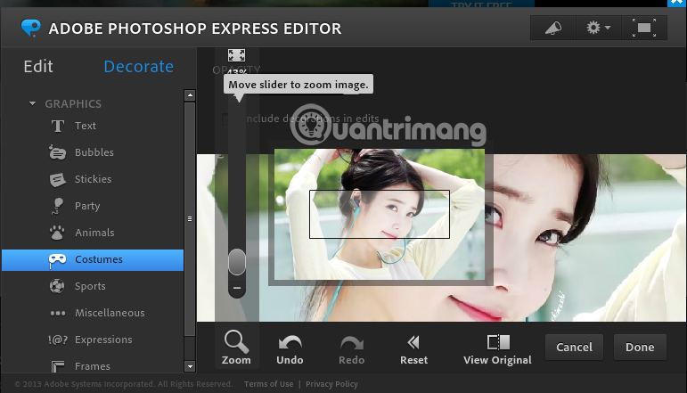Open the settings gear dropdown
The width and height of the screenshot is (687, 393).
click(599, 28)
